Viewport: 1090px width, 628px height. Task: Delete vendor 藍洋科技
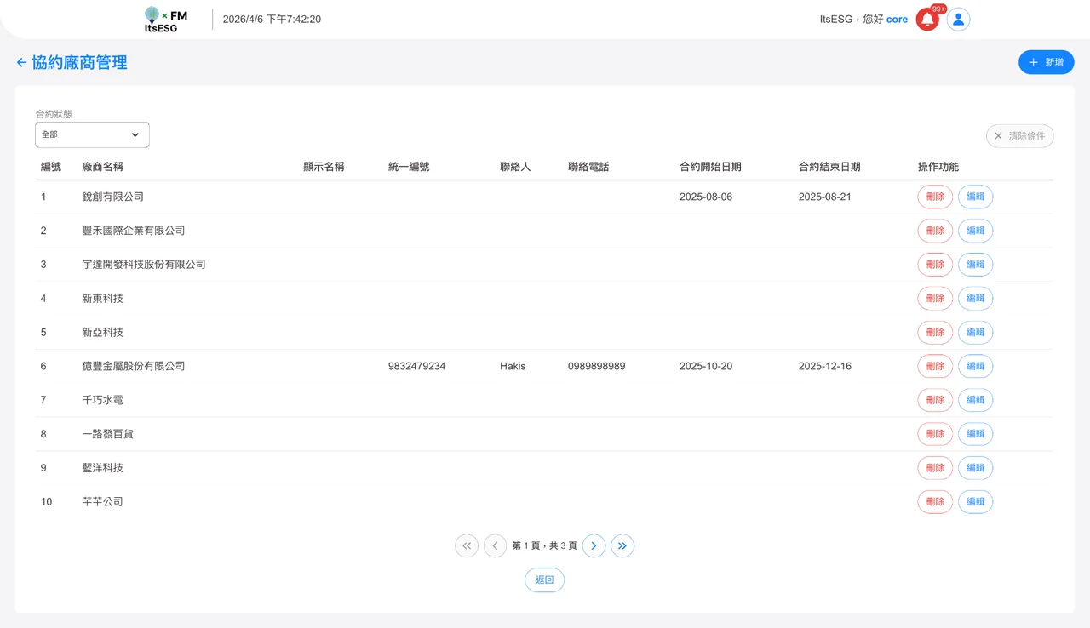click(x=935, y=468)
